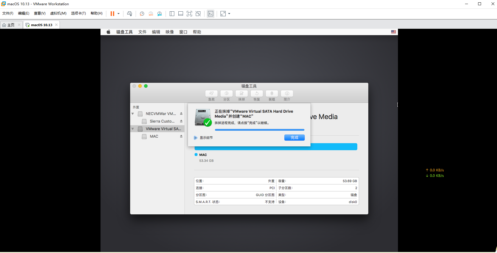Enter full screen mode icon in VMware toolbar
Image resolution: width=497 pixels, height=253 pixels.
tap(189, 14)
